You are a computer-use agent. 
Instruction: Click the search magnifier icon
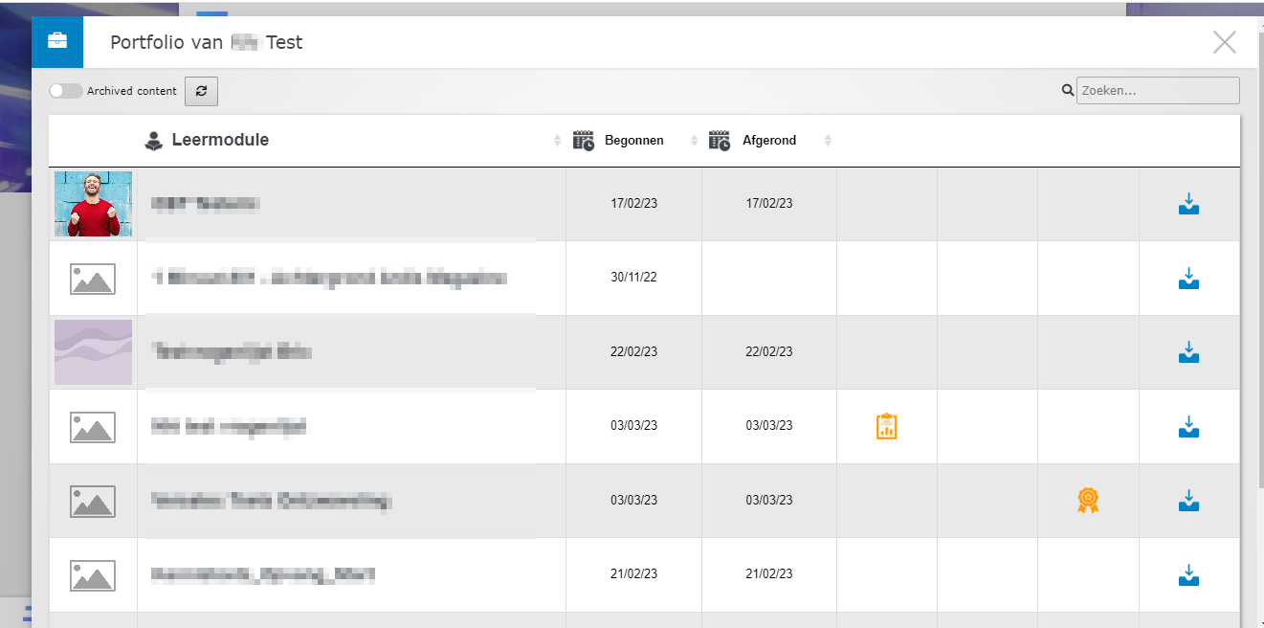(x=1068, y=91)
